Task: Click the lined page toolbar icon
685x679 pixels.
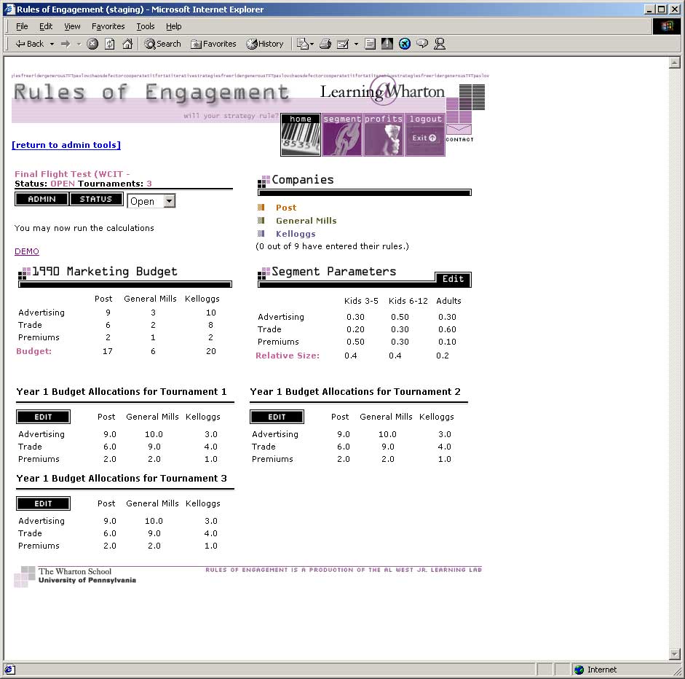Action: click(370, 44)
